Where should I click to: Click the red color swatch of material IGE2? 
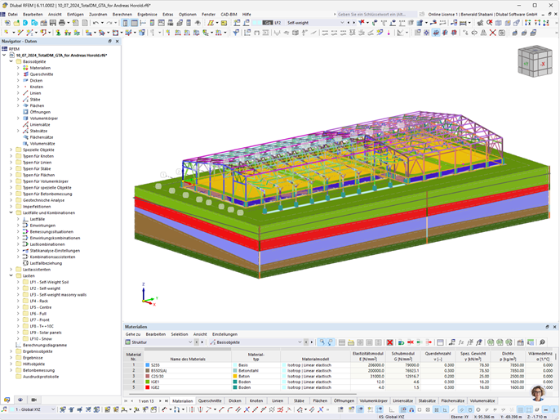coord(148,387)
